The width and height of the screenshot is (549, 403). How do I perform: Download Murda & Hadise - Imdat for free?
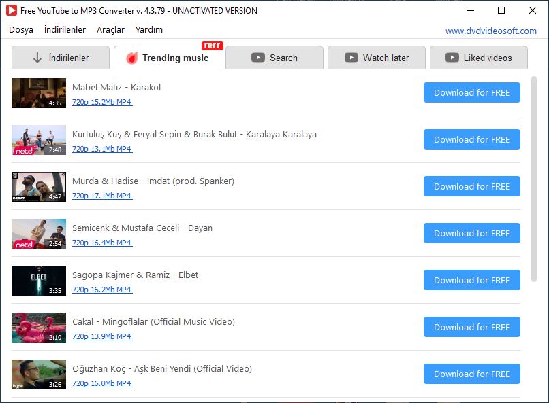pyautogui.click(x=471, y=186)
